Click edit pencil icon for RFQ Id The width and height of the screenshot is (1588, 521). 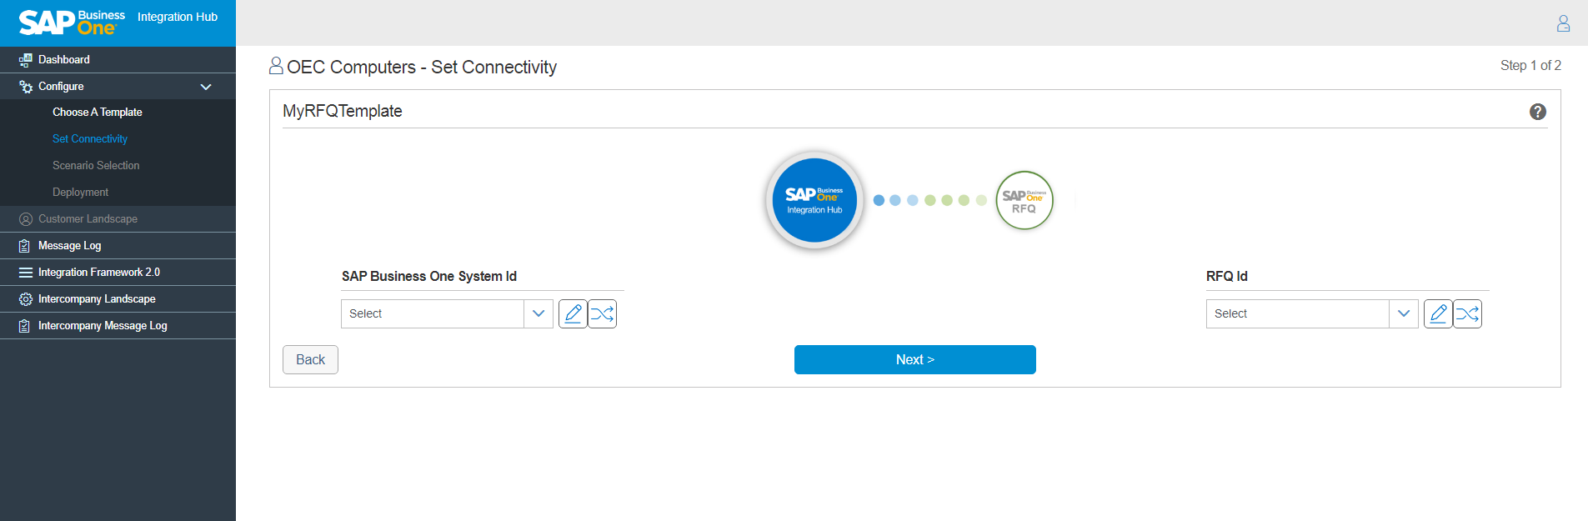1438,313
